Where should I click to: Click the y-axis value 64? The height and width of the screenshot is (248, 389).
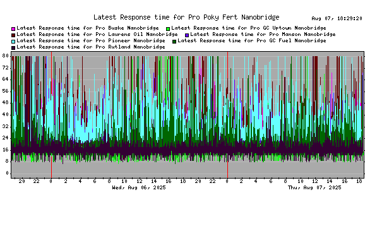tap(6, 80)
